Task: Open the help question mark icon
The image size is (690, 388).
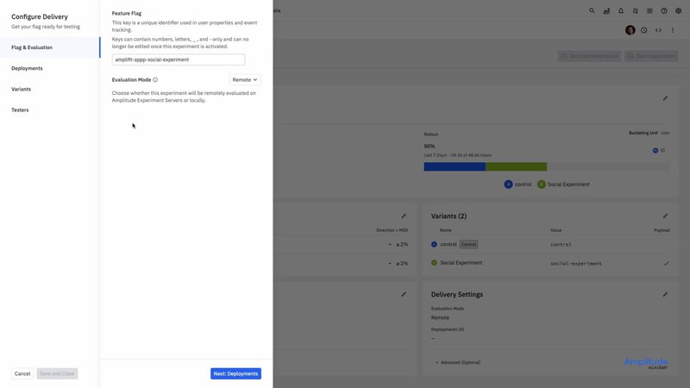Action: 663,11
